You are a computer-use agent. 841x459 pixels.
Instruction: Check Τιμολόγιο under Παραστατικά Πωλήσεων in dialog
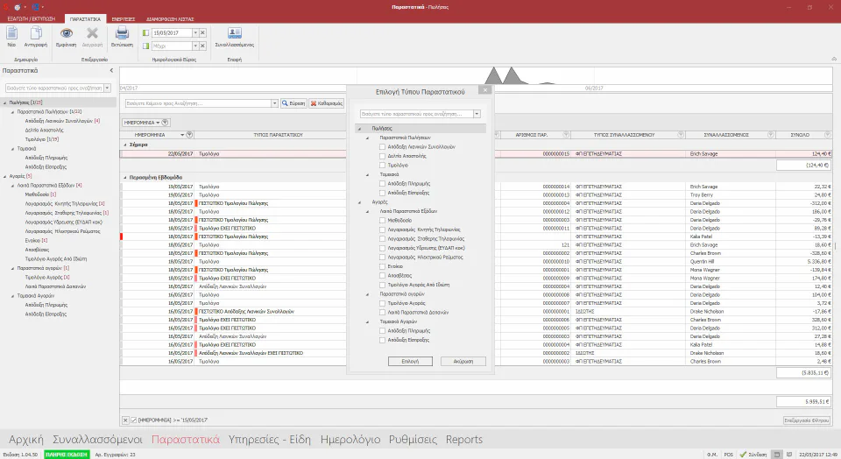(383, 166)
